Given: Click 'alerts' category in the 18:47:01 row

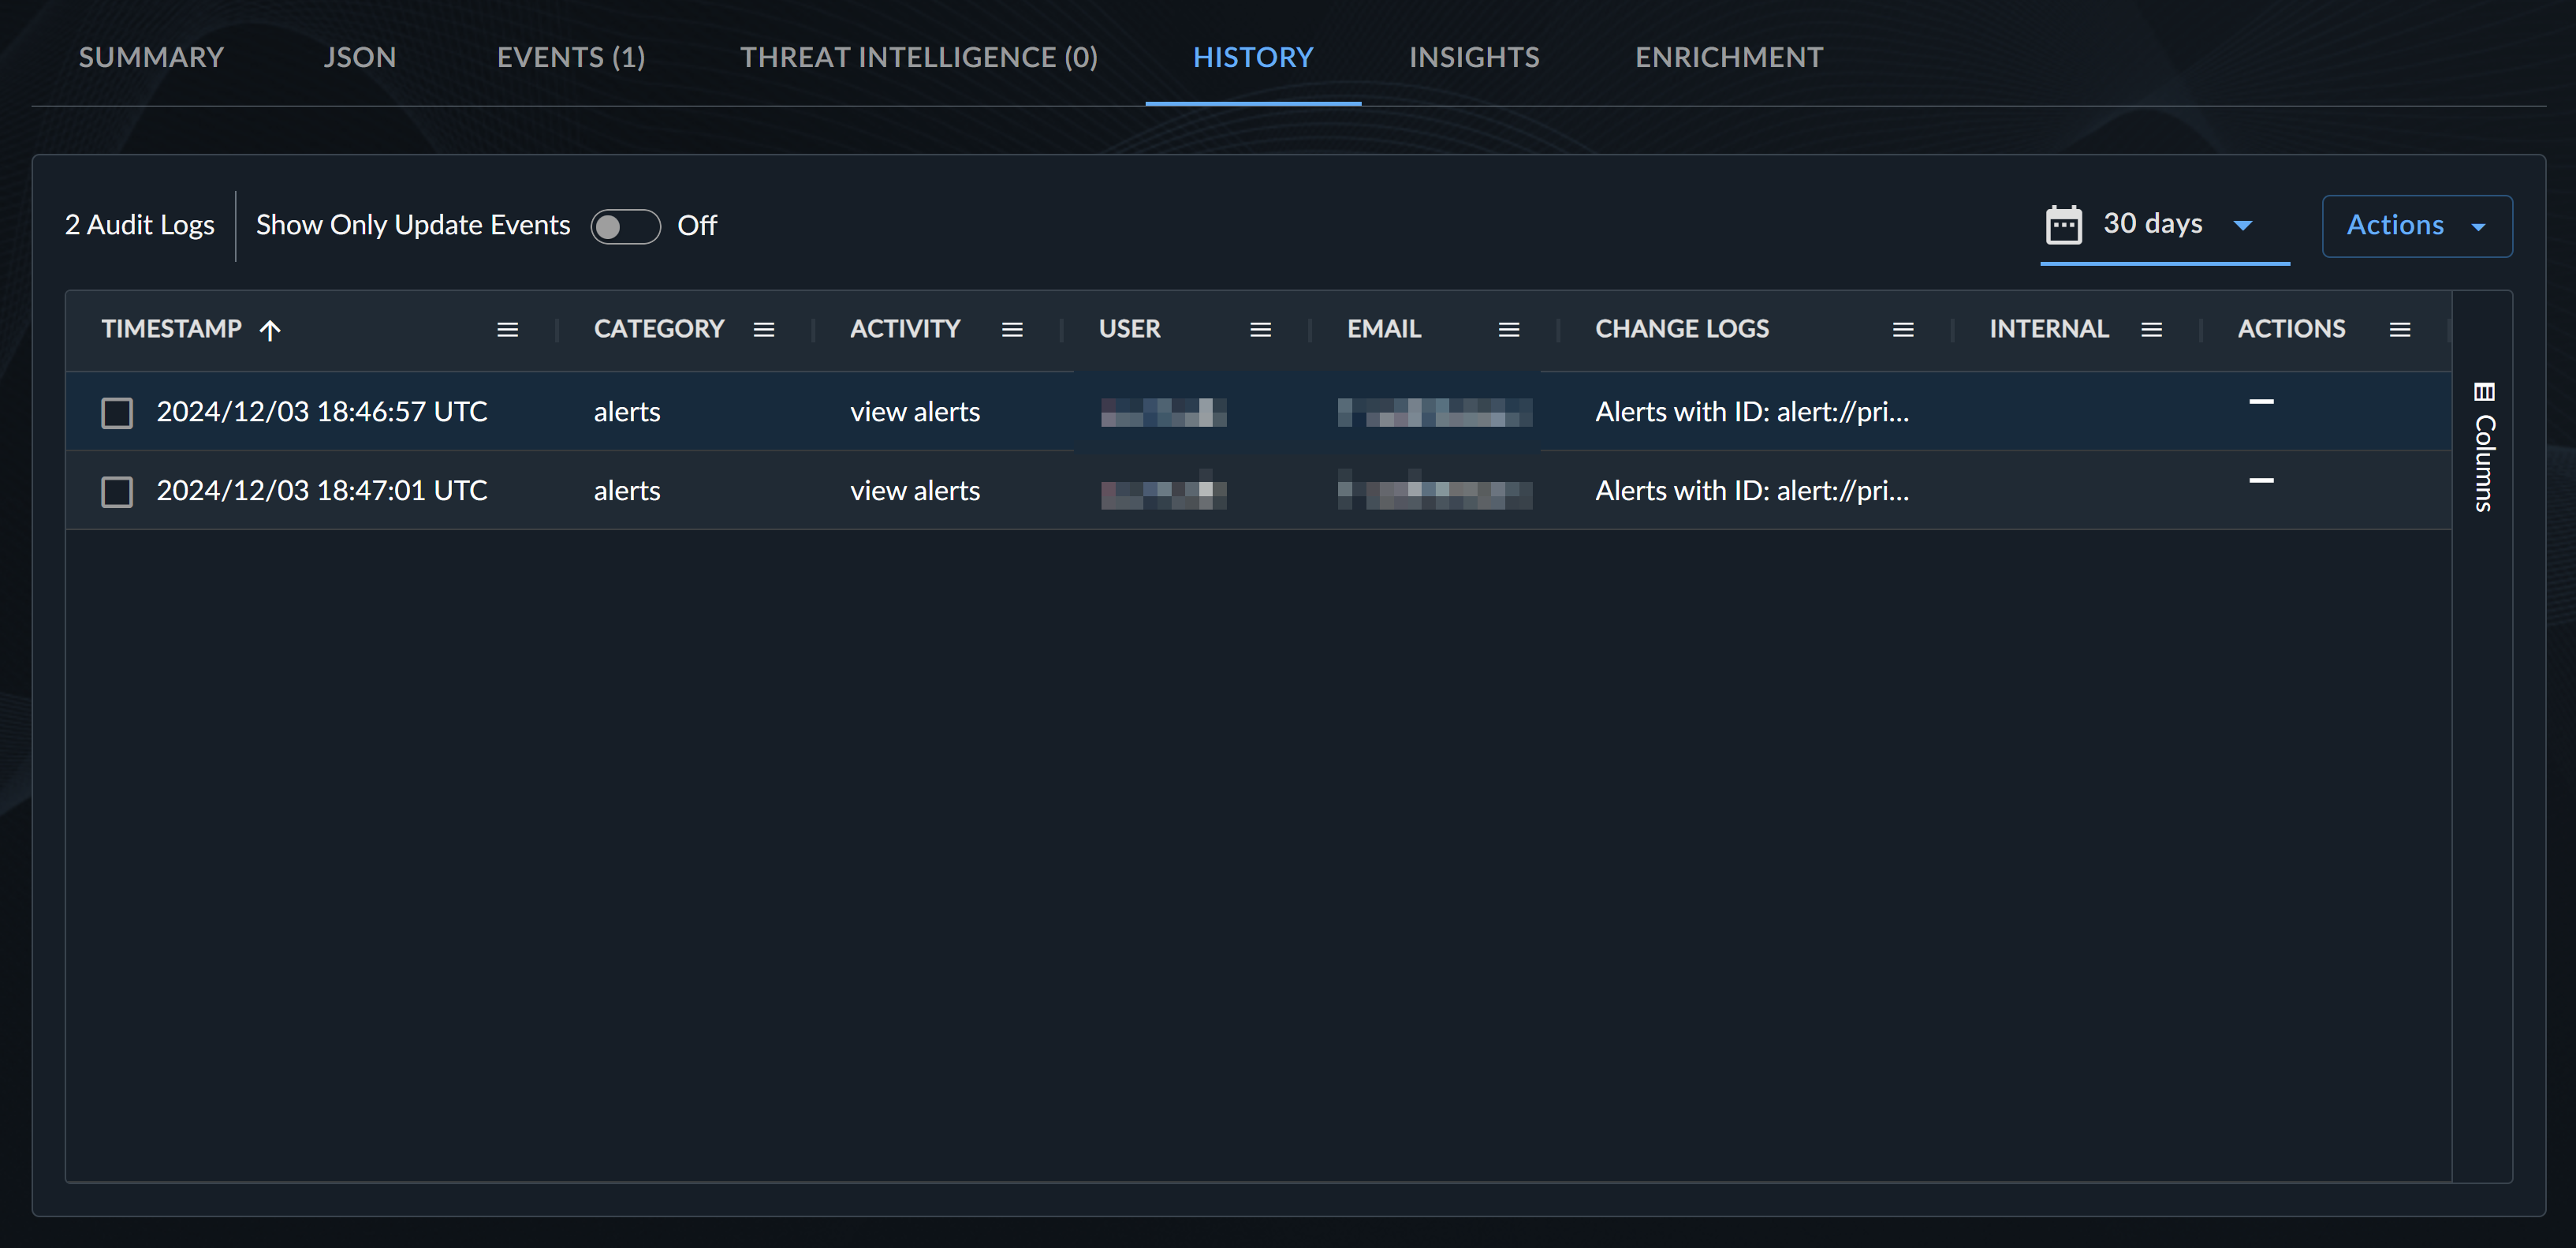Looking at the screenshot, I should 627,491.
